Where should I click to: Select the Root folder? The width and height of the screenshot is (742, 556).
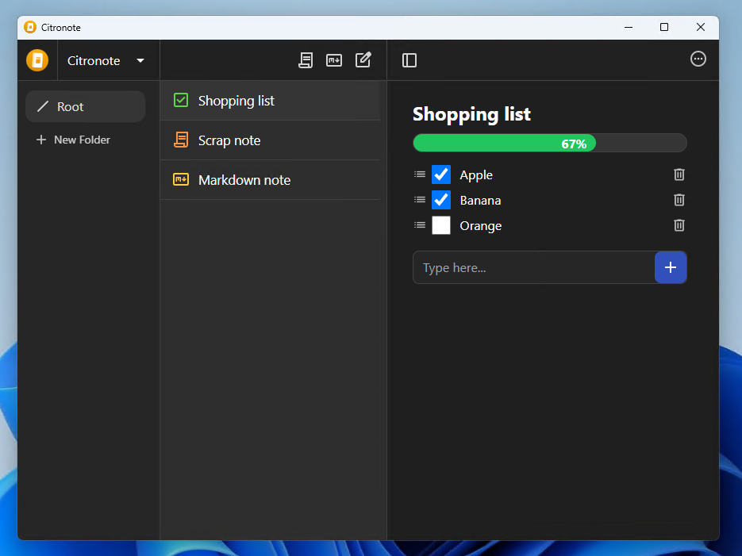pos(85,106)
